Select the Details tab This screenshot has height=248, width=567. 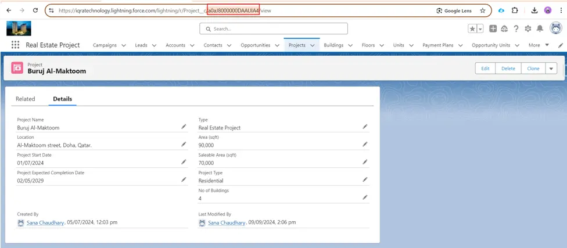[62, 99]
